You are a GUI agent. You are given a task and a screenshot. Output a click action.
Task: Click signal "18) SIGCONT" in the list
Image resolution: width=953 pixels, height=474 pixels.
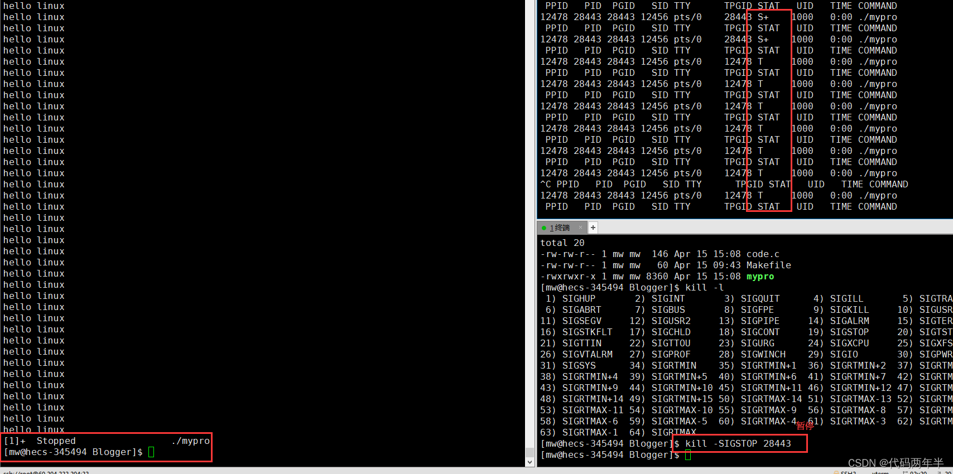(x=749, y=332)
